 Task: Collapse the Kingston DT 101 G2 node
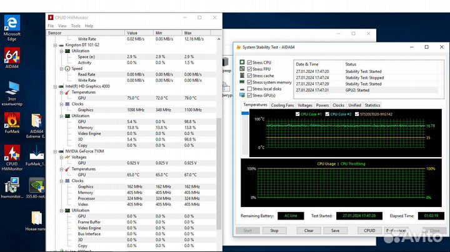[x=56, y=45]
